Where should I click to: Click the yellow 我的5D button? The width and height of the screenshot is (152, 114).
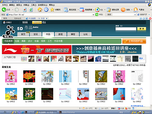[x=37, y=22]
